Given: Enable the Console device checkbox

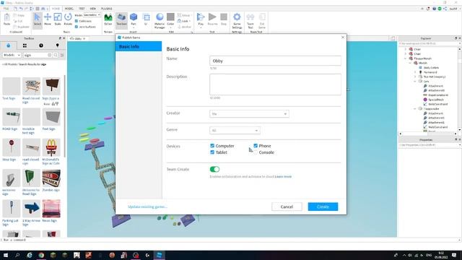Looking at the screenshot, I should click(x=256, y=152).
